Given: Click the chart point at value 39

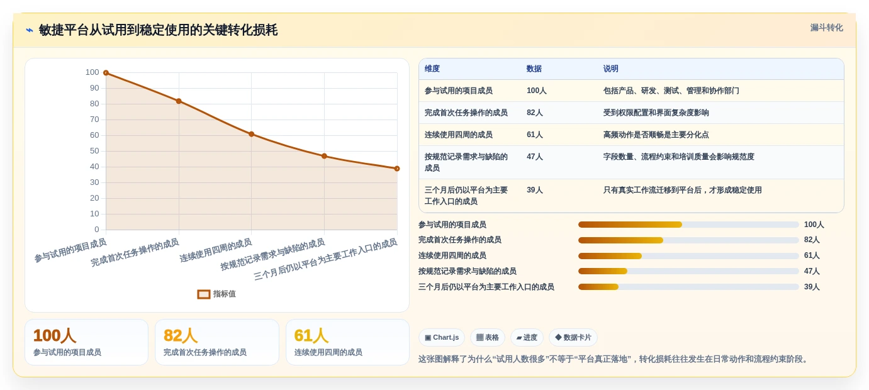Looking at the screenshot, I should click(x=397, y=169).
